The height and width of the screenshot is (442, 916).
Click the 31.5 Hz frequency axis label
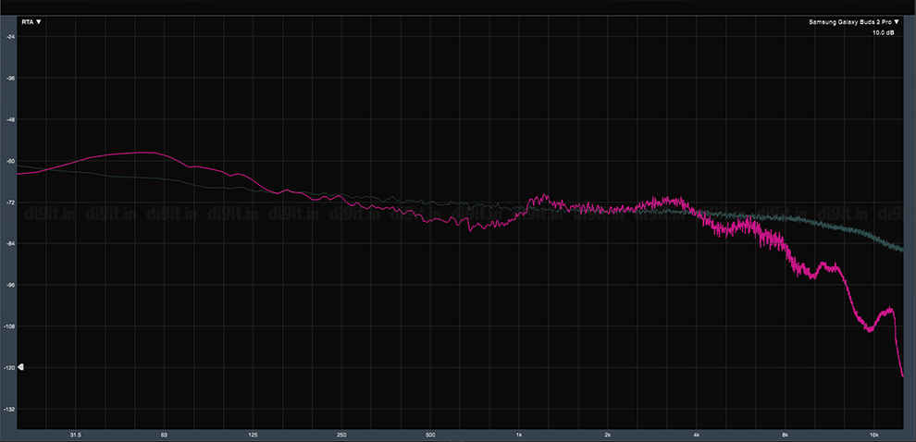[x=75, y=435]
